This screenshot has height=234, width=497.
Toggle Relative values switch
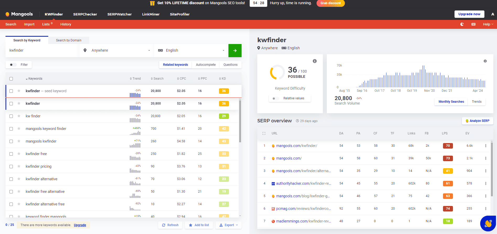pyautogui.click(x=275, y=98)
